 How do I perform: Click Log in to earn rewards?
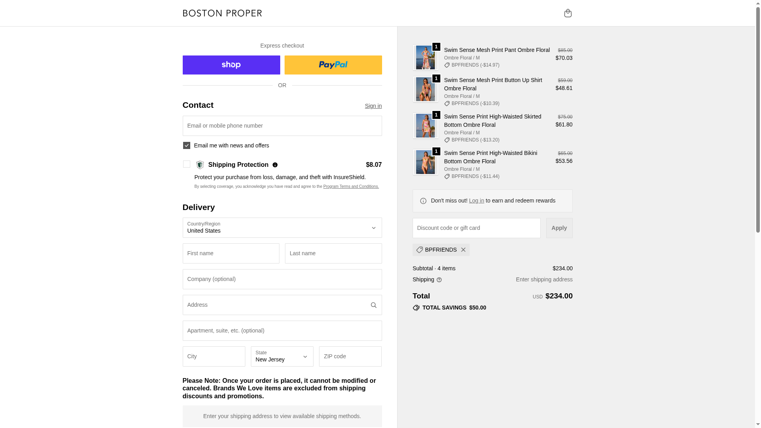tap(476, 201)
